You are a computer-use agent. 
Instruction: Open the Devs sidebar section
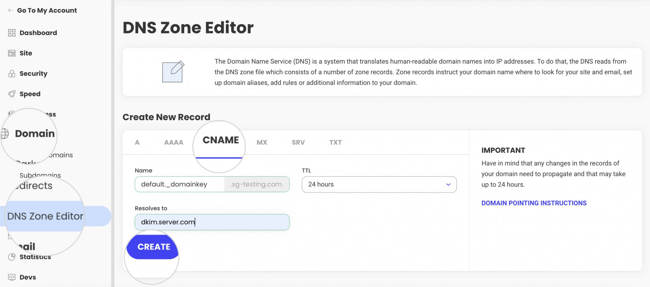click(x=28, y=277)
